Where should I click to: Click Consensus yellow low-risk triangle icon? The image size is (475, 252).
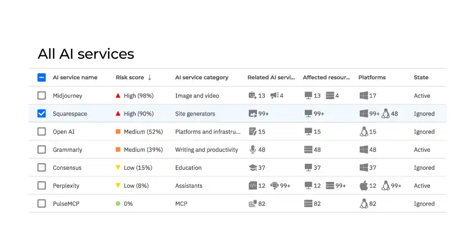118,167
